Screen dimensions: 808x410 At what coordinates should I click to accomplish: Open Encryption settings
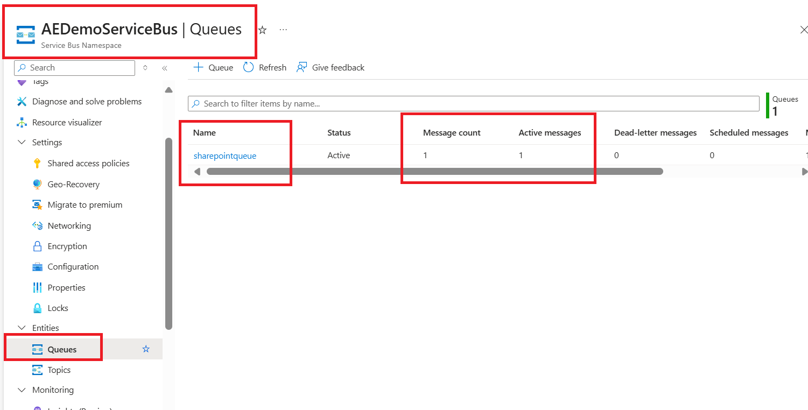(x=67, y=246)
